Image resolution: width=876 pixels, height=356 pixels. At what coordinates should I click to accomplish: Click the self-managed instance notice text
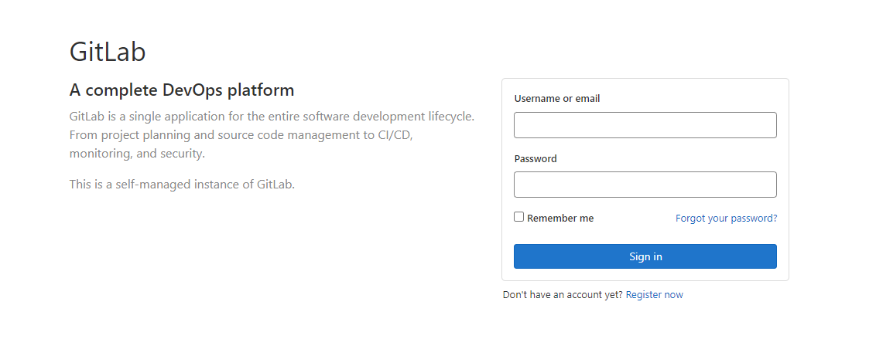click(x=182, y=185)
